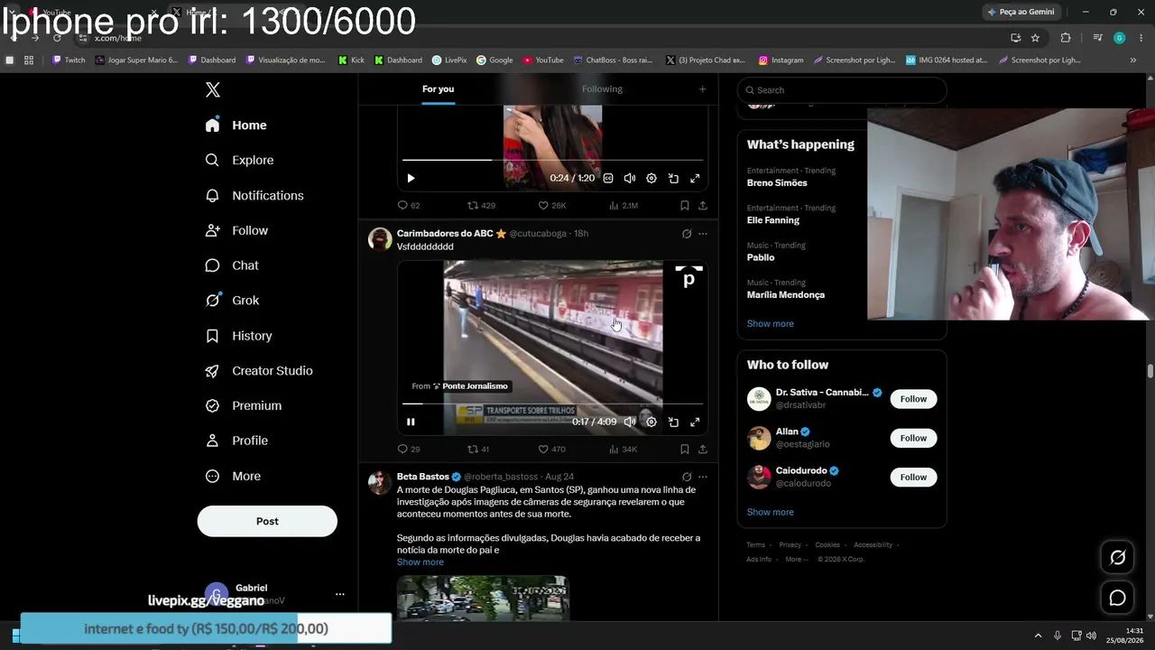Open Creator Studio from the sidebar

pyautogui.click(x=259, y=371)
